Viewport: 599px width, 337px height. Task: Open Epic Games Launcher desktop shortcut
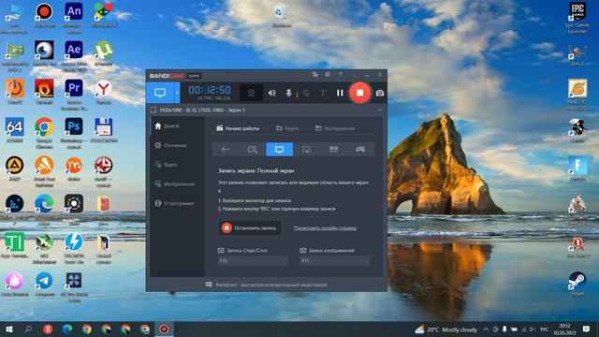click(x=577, y=12)
